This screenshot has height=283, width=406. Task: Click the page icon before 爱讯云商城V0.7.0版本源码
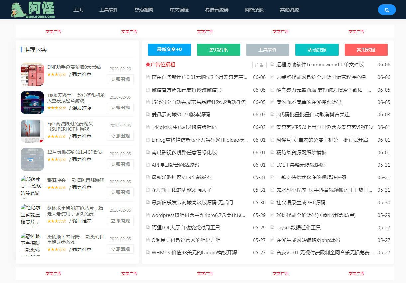click(147, 114)
